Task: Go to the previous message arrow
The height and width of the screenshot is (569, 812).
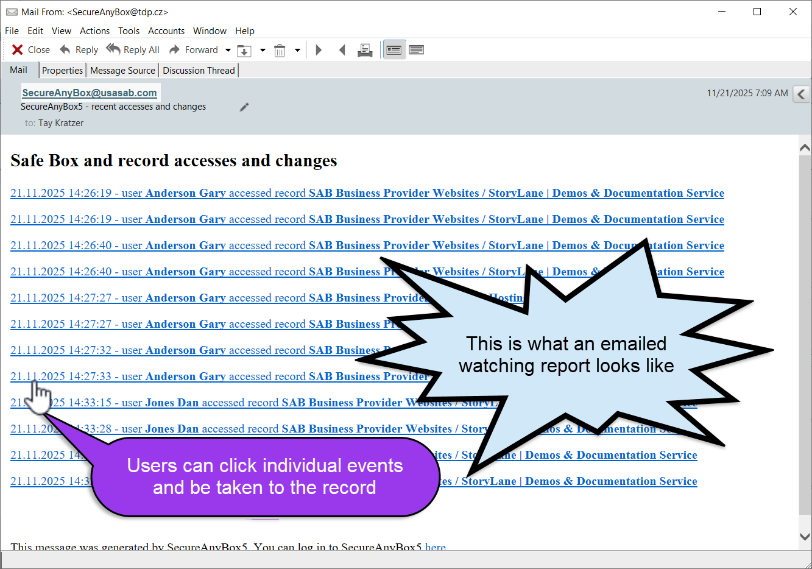Action: (342, 50)
